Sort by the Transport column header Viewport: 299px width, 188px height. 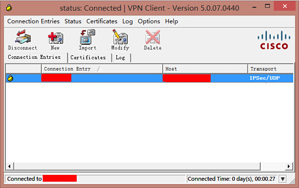(270, 68)
